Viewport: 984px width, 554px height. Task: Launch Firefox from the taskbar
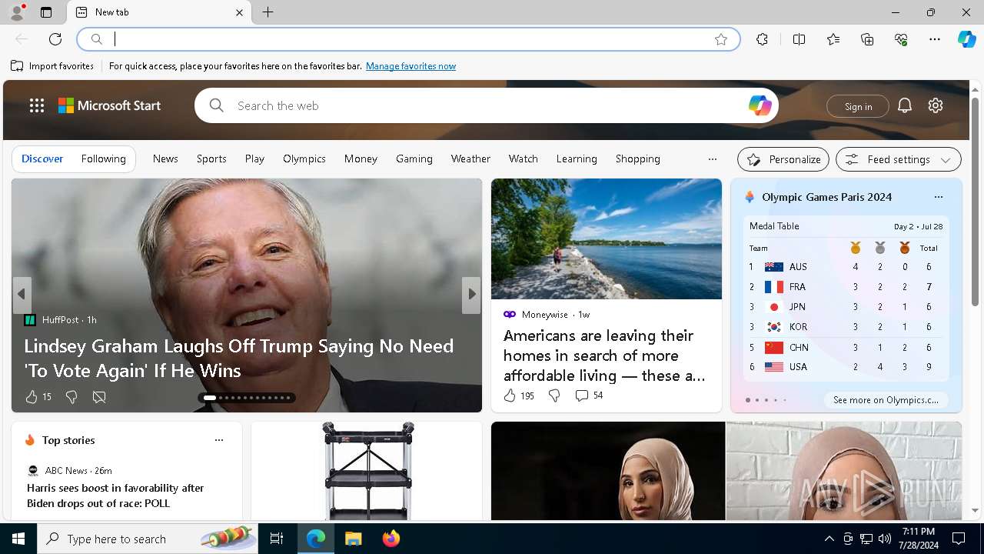391,539
